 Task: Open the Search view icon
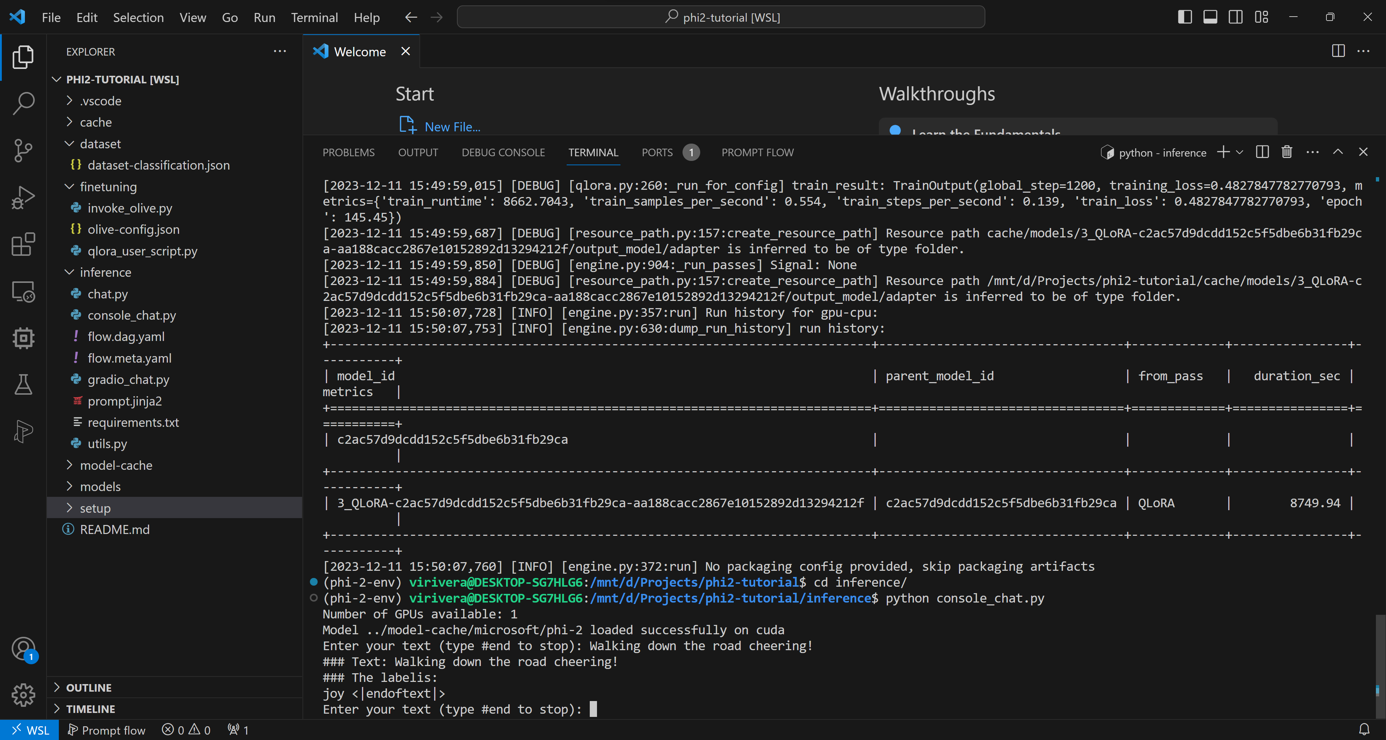point(23,103)
